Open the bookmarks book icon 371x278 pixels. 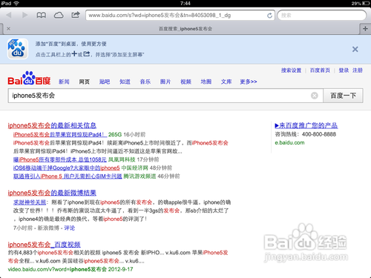pos(42,16)
